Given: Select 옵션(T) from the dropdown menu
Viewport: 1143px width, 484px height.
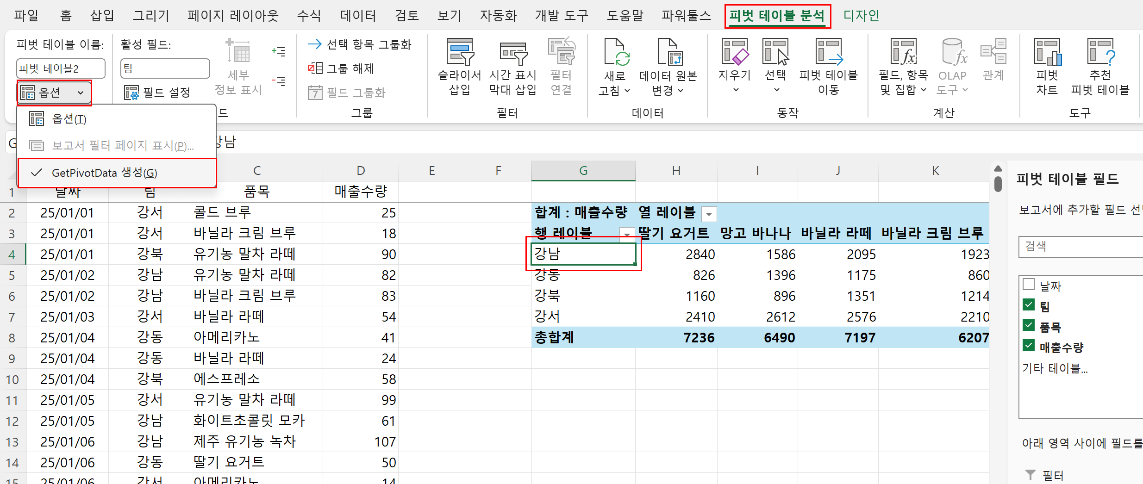Looking at the screenshot, I should coord(116,119).
